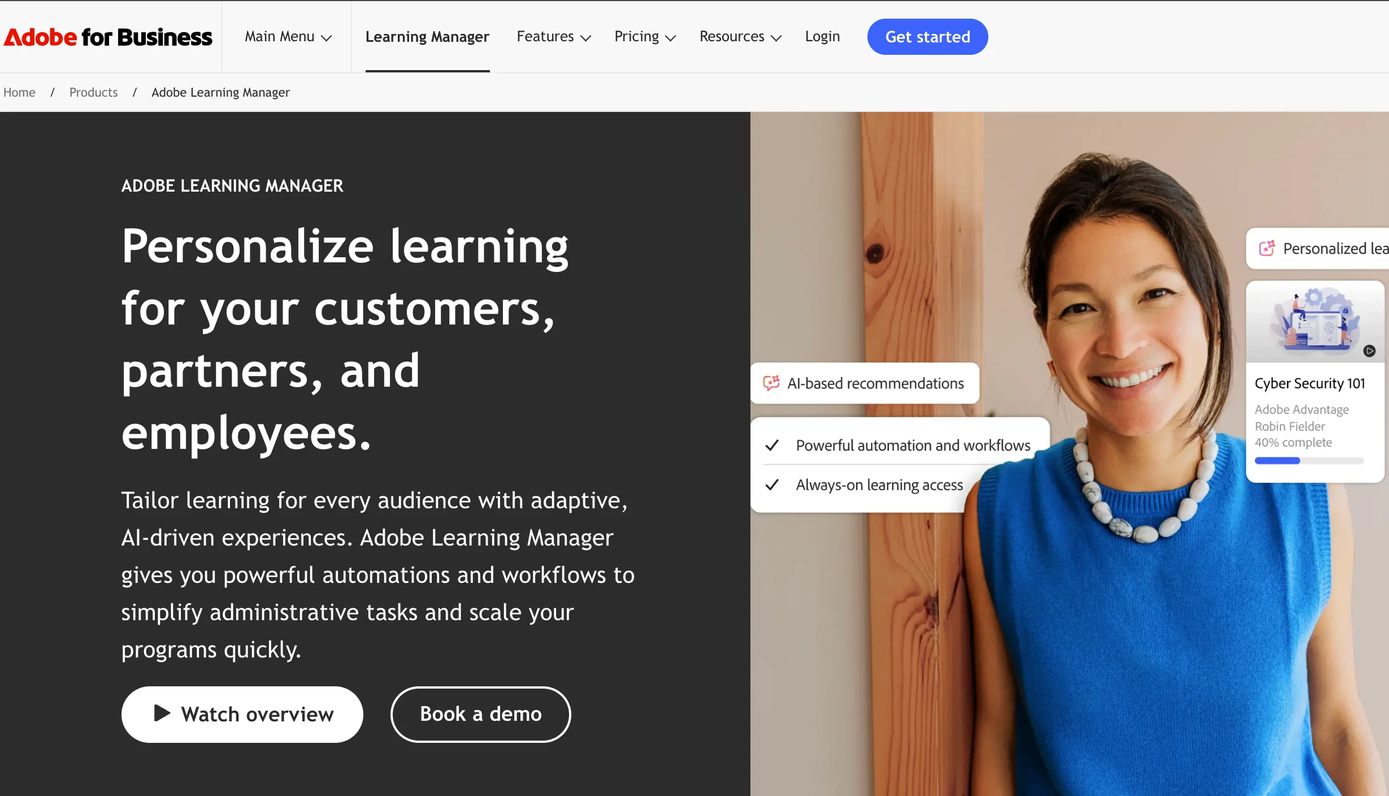Click the Adobe for Business logo
The height and width of the screenshot is (796, 1389).
(108, 37)
